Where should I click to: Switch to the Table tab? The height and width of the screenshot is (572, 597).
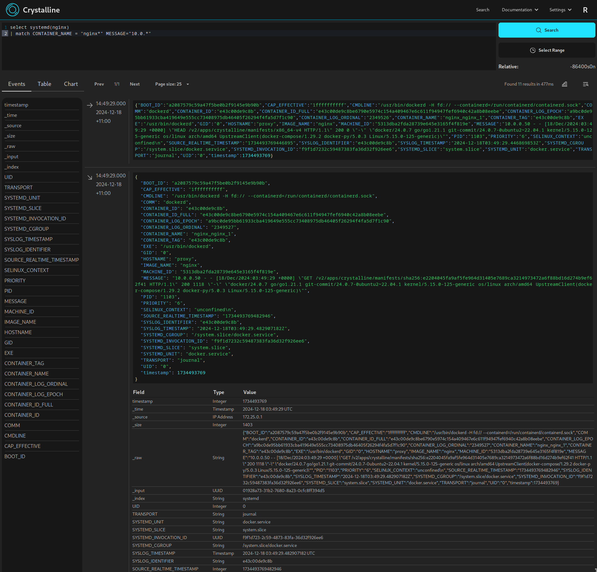[44, 84]
